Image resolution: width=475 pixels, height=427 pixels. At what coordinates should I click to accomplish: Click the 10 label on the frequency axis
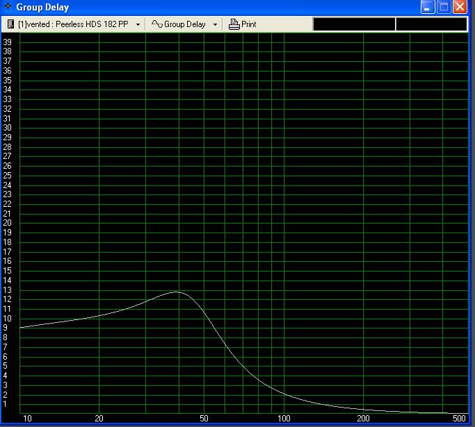27,419
